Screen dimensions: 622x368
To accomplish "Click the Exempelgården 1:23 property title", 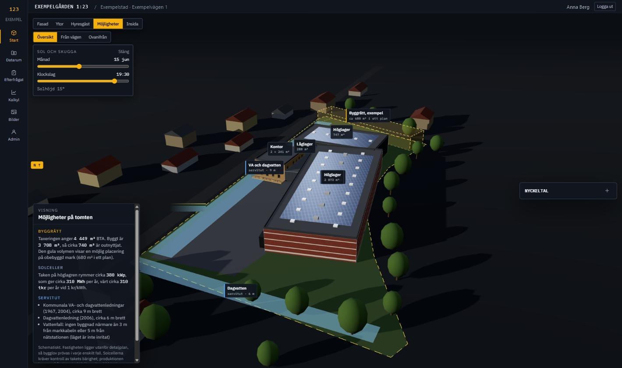I will (61, 7).
